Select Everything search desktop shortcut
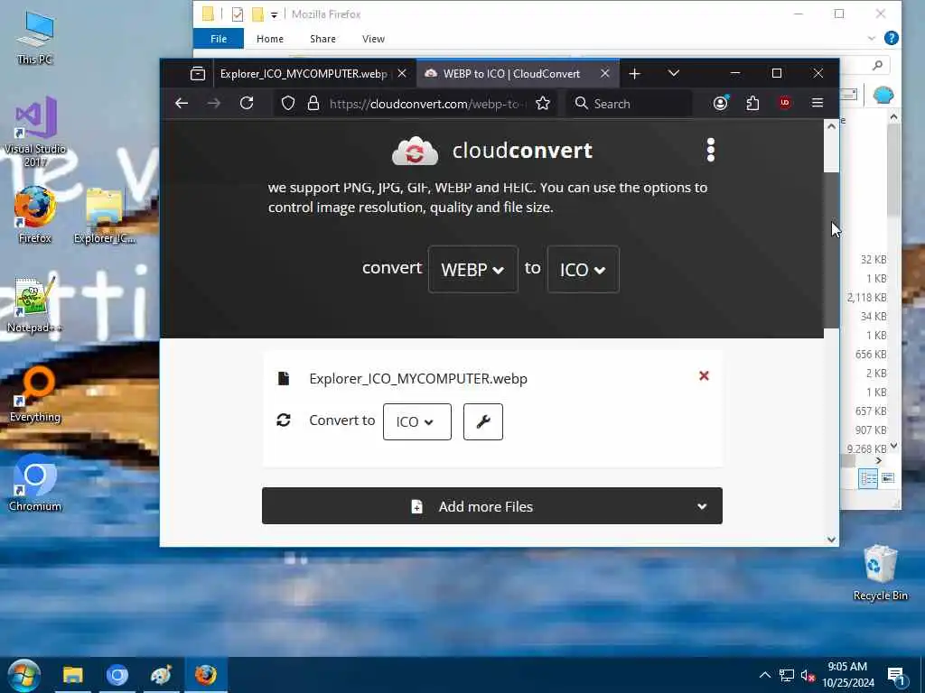This screenshot has height=693, width=925. pyautogui.click(x=35, y=394)
